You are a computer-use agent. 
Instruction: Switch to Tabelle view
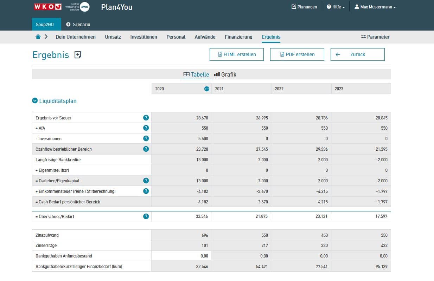point(196,74)
